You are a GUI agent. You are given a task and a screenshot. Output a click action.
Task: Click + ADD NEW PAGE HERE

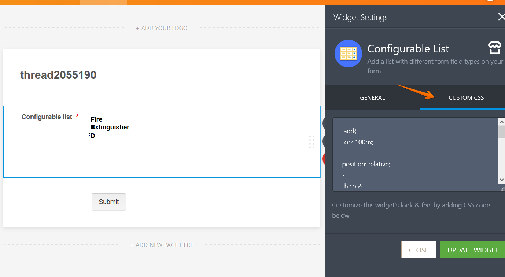point(162,245)
